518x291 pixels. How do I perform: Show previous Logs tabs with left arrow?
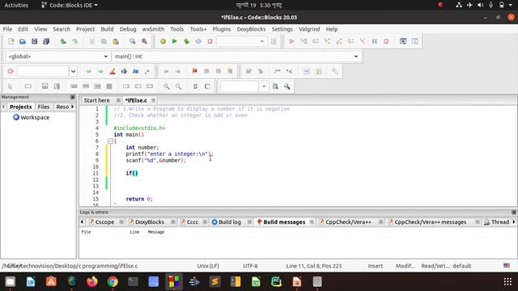point(82,222)
